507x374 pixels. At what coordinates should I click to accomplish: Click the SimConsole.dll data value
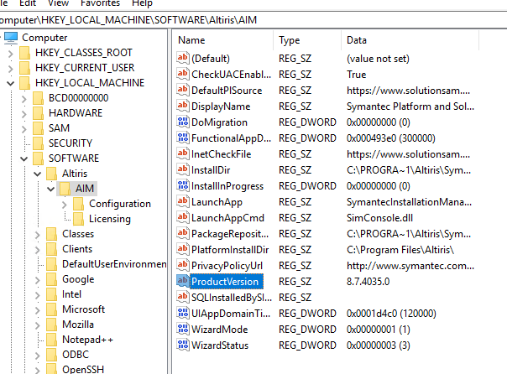pyautogui.click(x=379, y=218)
